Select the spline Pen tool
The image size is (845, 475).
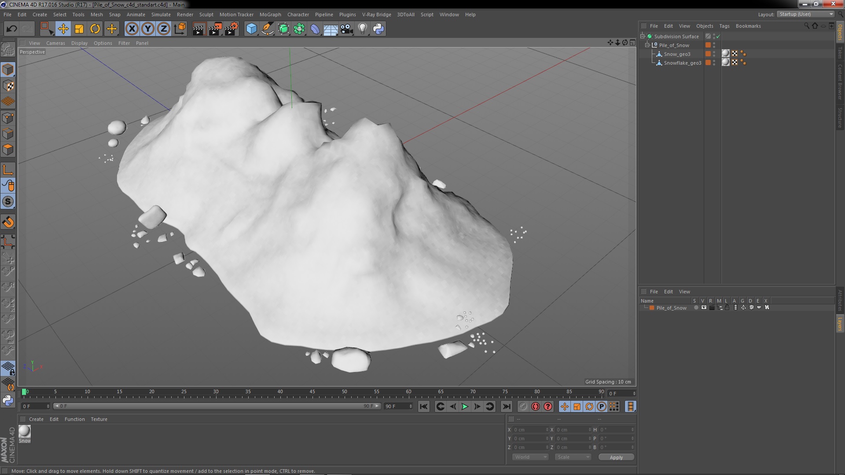click(268, 29)
